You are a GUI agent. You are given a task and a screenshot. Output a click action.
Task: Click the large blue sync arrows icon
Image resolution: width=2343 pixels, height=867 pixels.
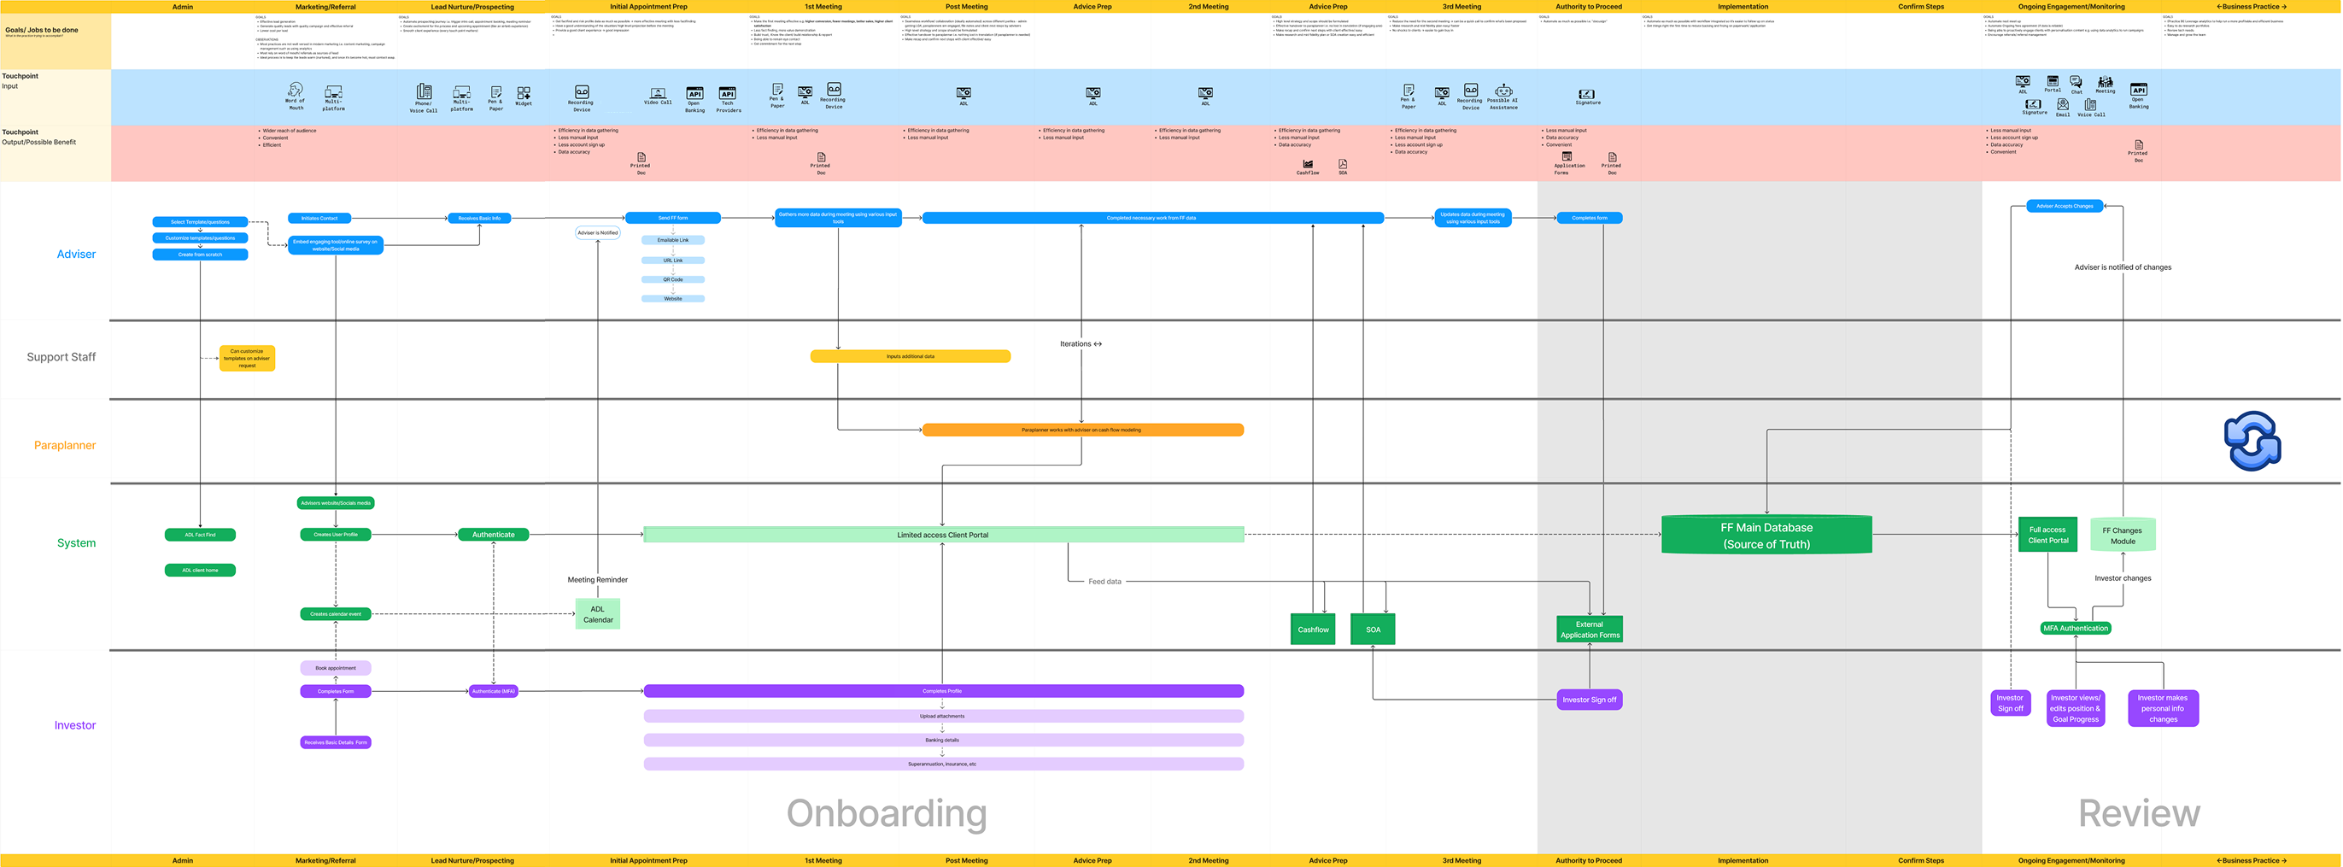point(2252,442)
